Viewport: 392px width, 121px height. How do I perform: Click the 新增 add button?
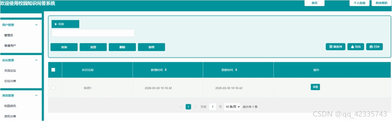click(151, 47)
